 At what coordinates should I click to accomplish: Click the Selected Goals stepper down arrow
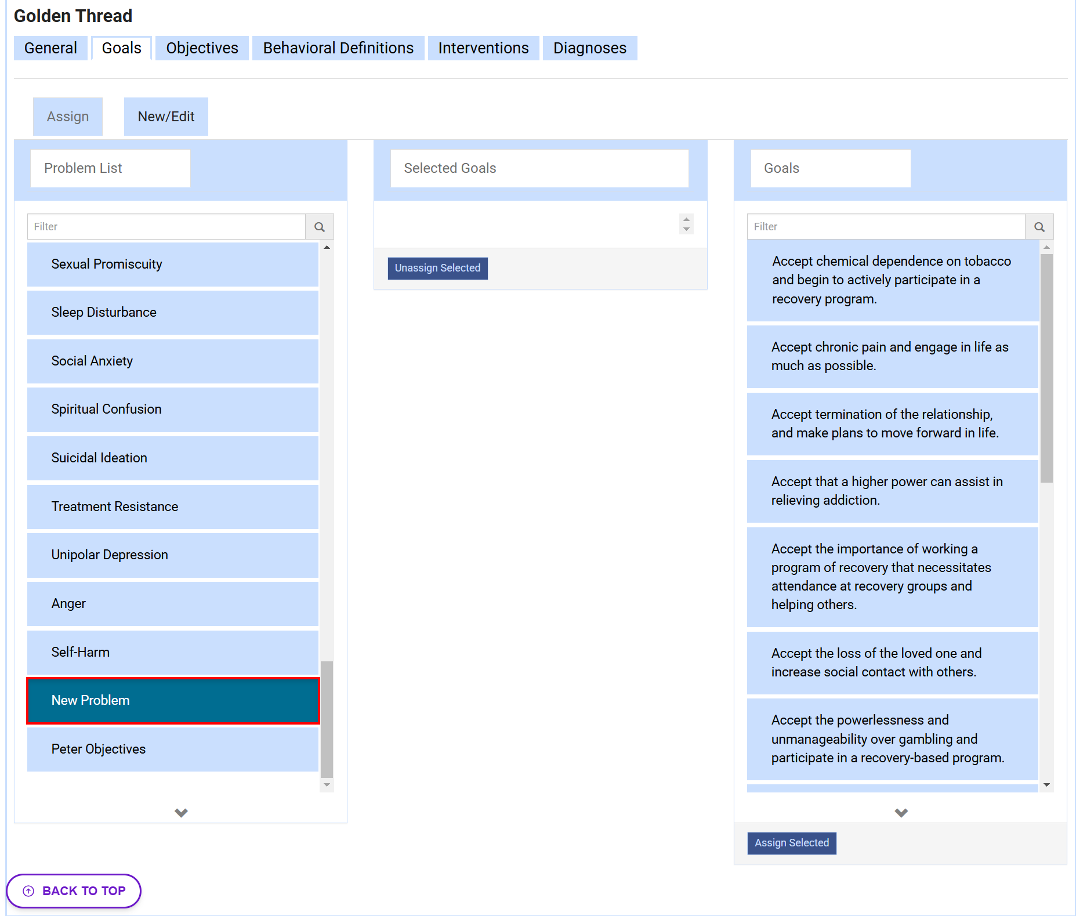[686, 229]
